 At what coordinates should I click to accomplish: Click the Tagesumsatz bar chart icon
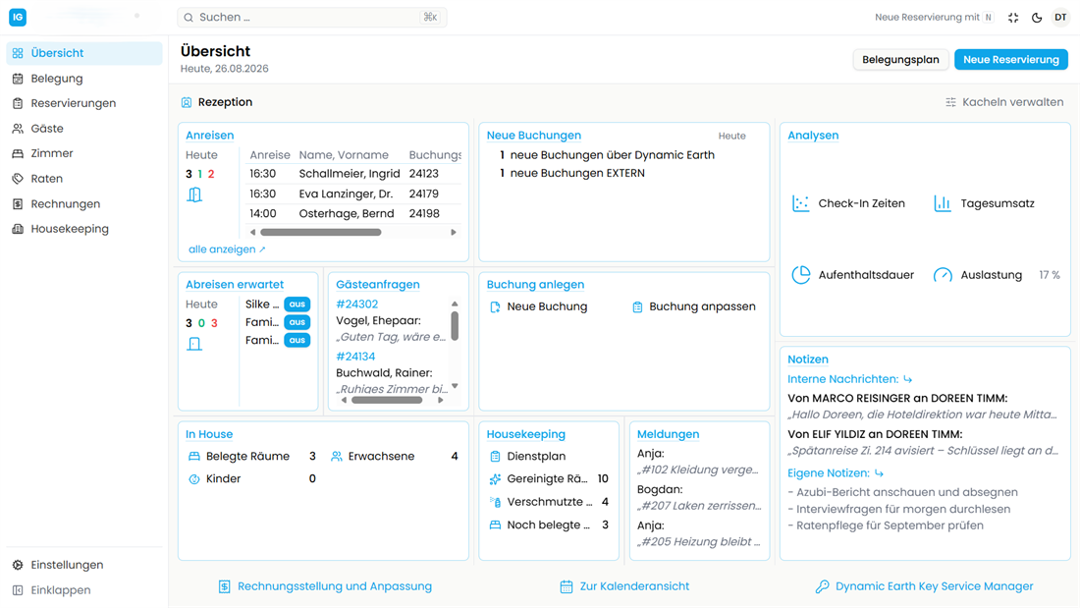click(x=943, y=203)
